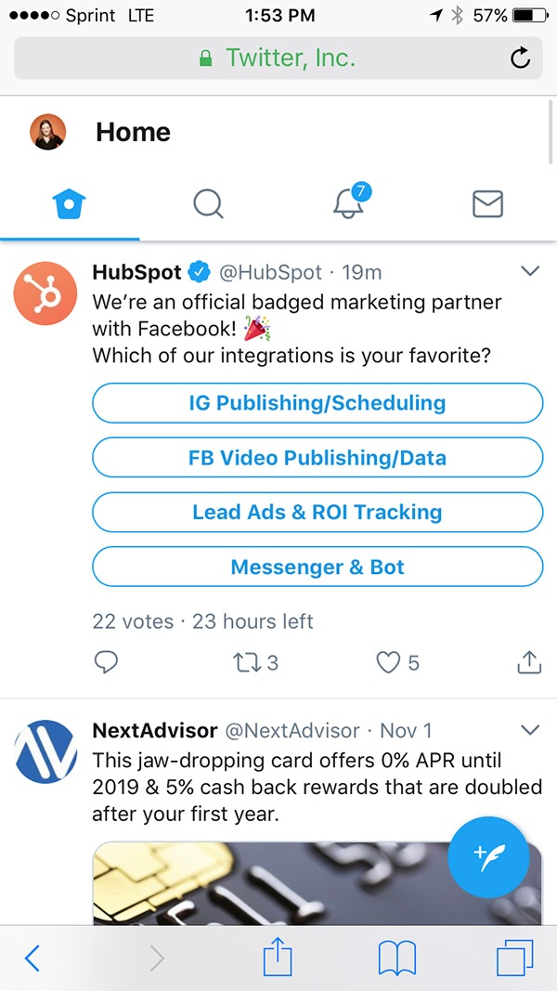The image size is (557, 991).
Task: Open Safari bookmarks
Action: click(397, 958)
